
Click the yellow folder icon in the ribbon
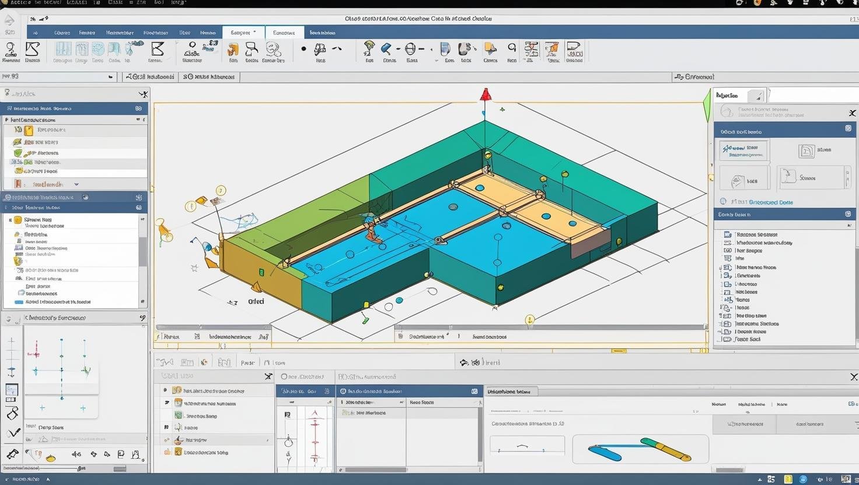pos(490,49)
